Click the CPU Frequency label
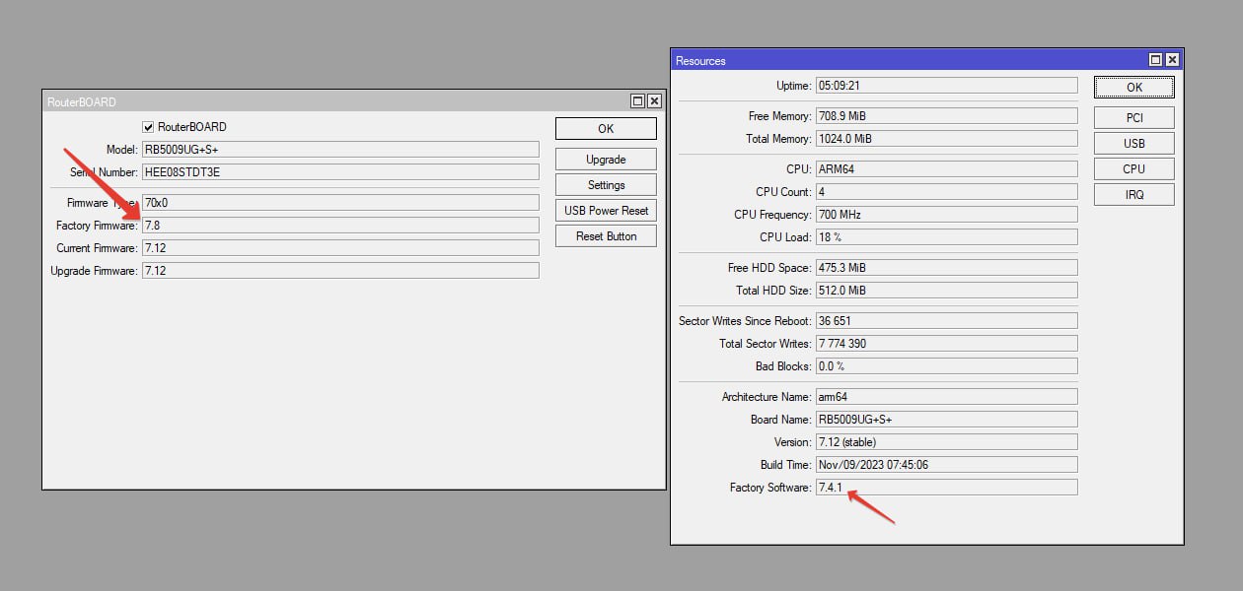 pyautogui.click(x=773, y=215)
